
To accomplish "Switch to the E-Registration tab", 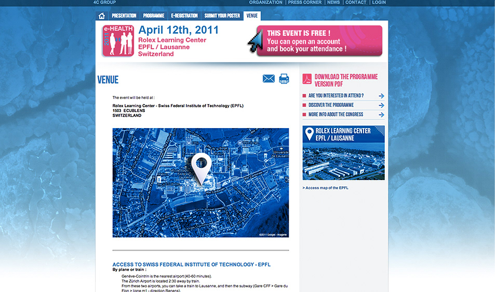I will (184, 16).
